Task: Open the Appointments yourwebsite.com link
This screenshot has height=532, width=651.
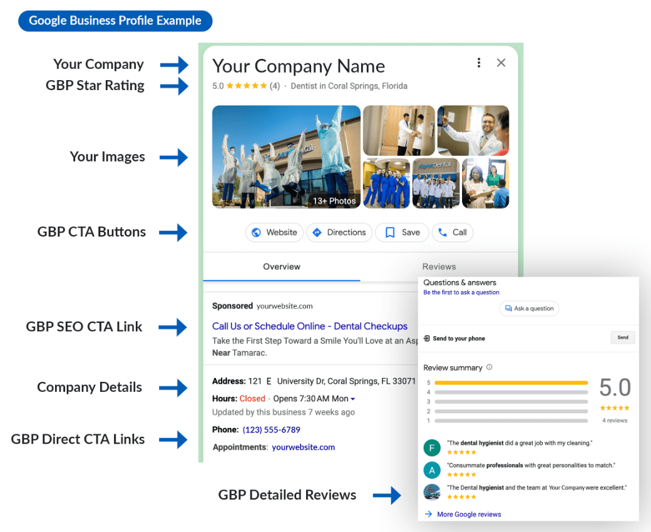Action: tap(303, 447)
